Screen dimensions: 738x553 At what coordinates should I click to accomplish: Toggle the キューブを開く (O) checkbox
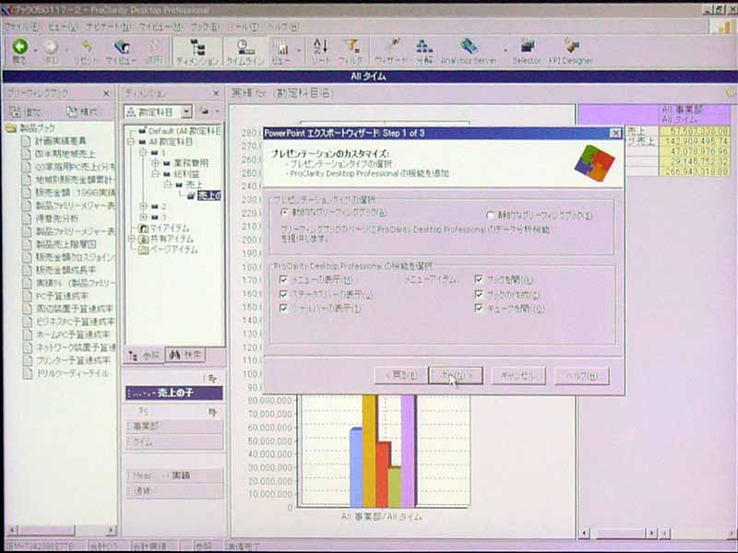[x=479, y=309]
